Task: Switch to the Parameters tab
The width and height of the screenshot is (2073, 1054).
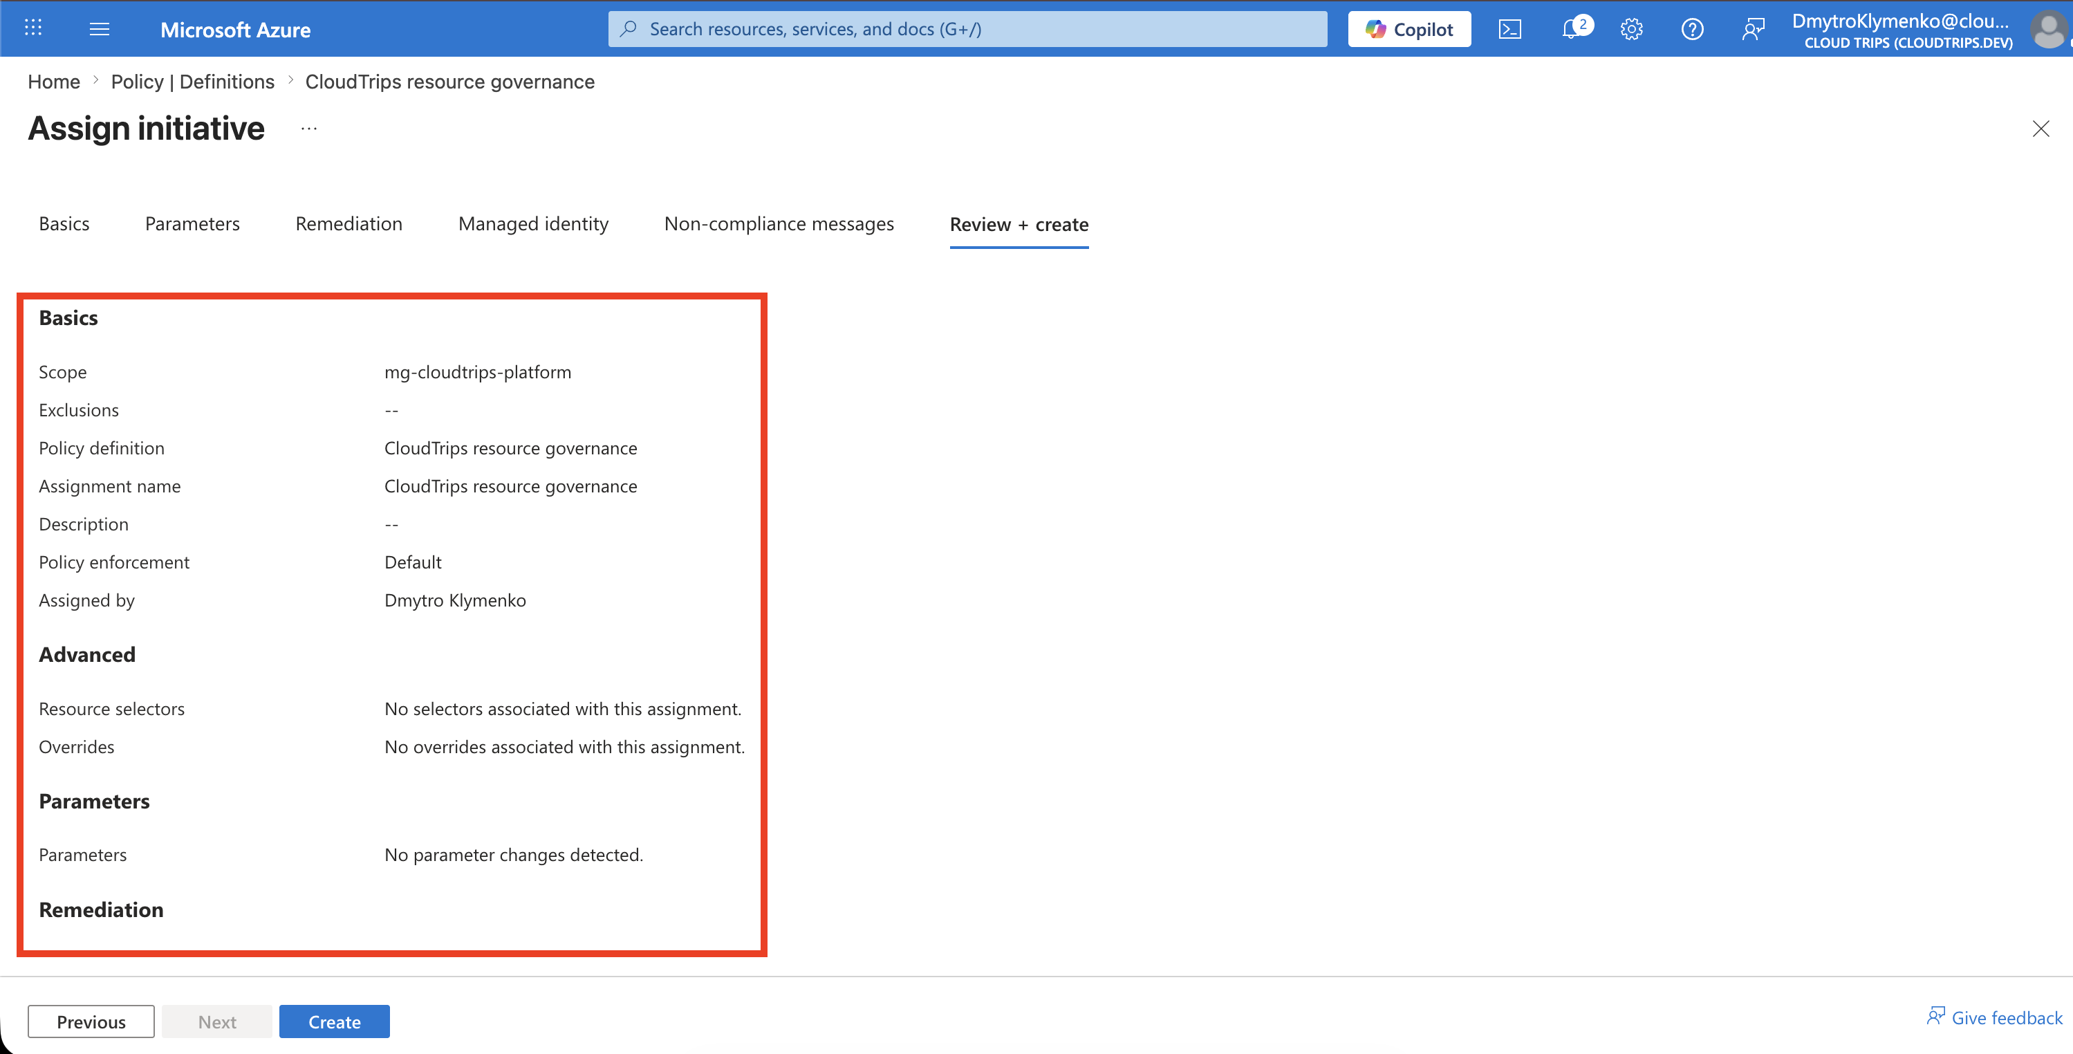Action: click(x=192, y=224)
